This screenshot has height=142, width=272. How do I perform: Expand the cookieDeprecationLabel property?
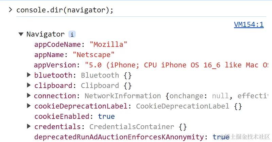tap(29, 106)
